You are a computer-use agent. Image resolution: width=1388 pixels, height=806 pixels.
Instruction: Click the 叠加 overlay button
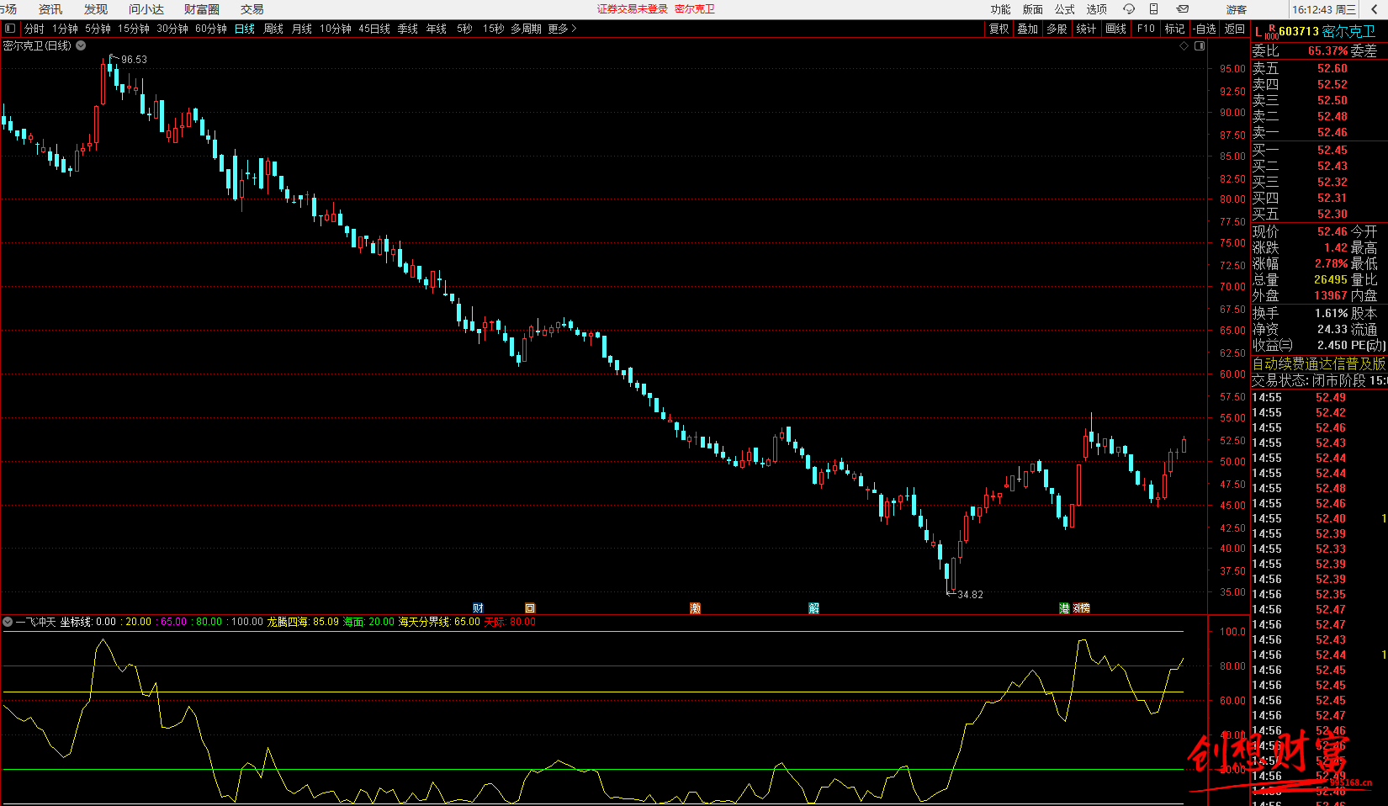click(x=1028, y=29)
